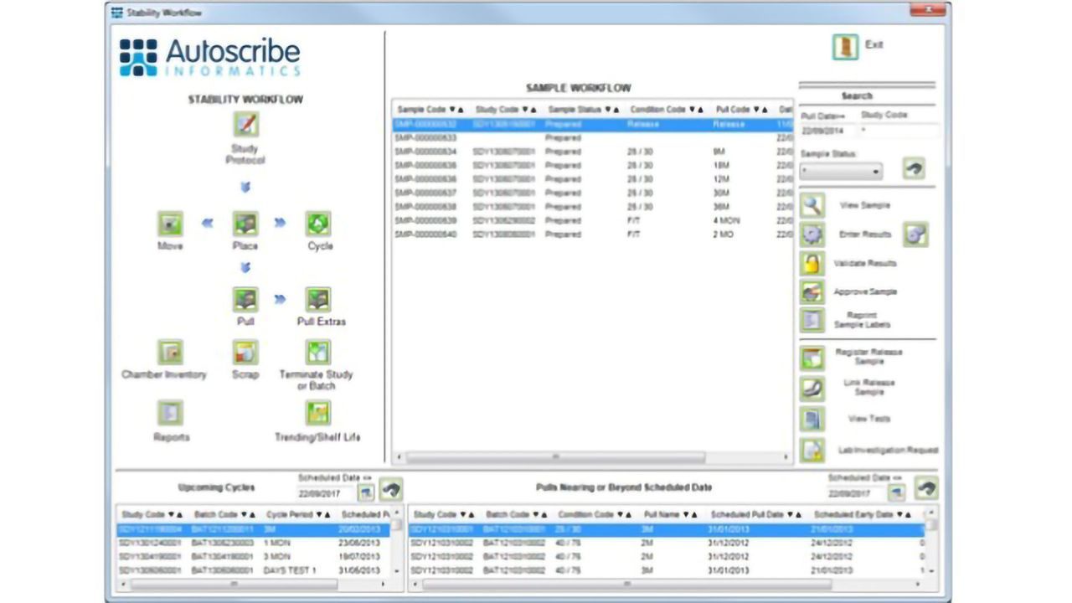This screenshot has height=603, width=1072.
Task: Click the Pull icon in Stability Workflow
Action: pyautogui.click(x=245, y=299)
